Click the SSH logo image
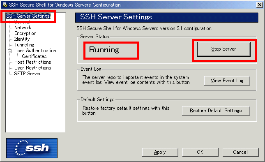 click(x=32, y=148)
